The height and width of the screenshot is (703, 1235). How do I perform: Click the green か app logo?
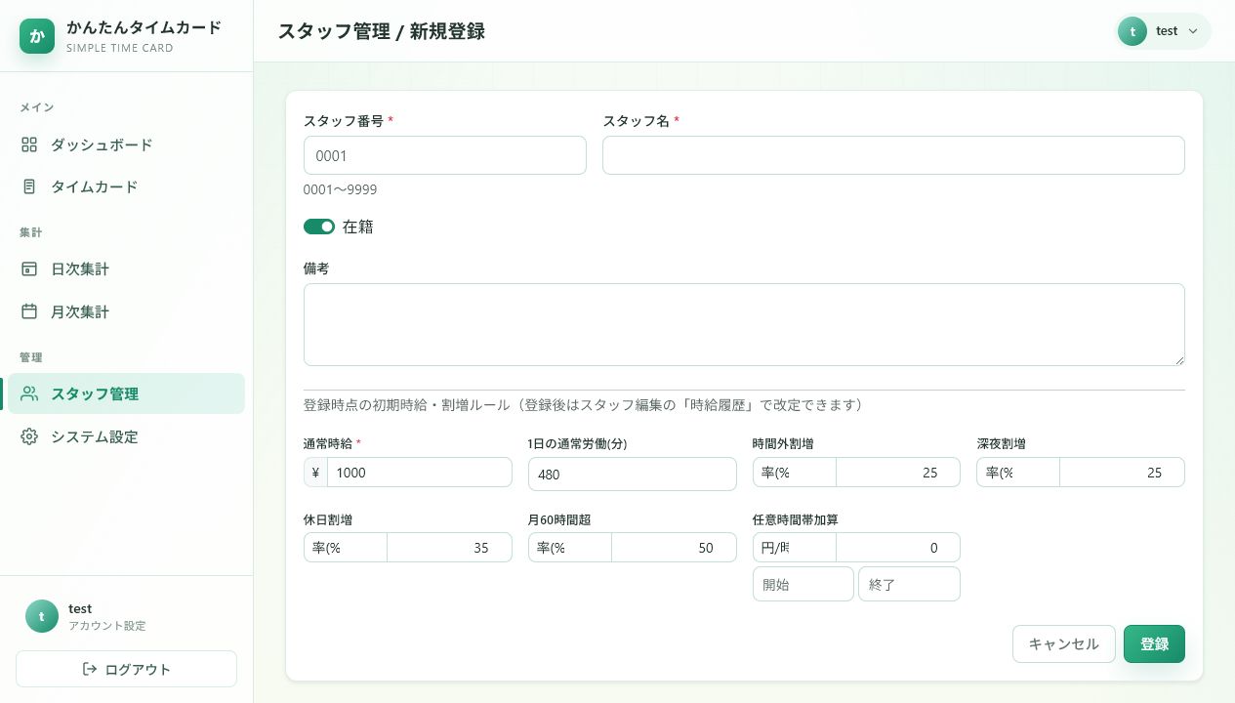point(37,36)
